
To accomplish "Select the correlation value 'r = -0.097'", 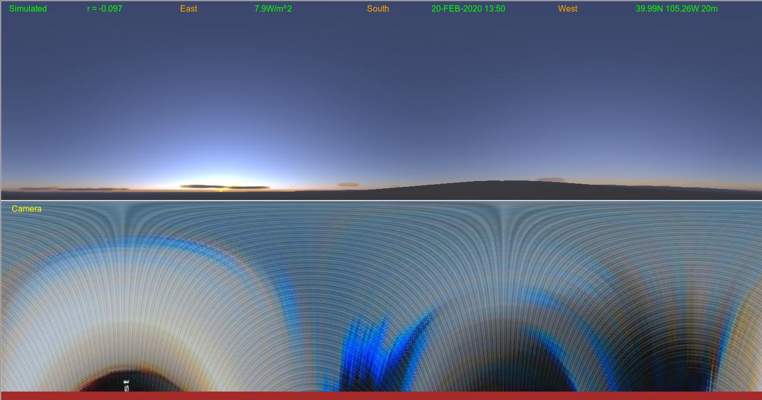I will click(105, 9).
